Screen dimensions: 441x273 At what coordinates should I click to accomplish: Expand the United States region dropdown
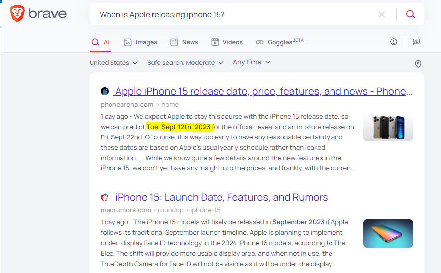tap(113, 62)
